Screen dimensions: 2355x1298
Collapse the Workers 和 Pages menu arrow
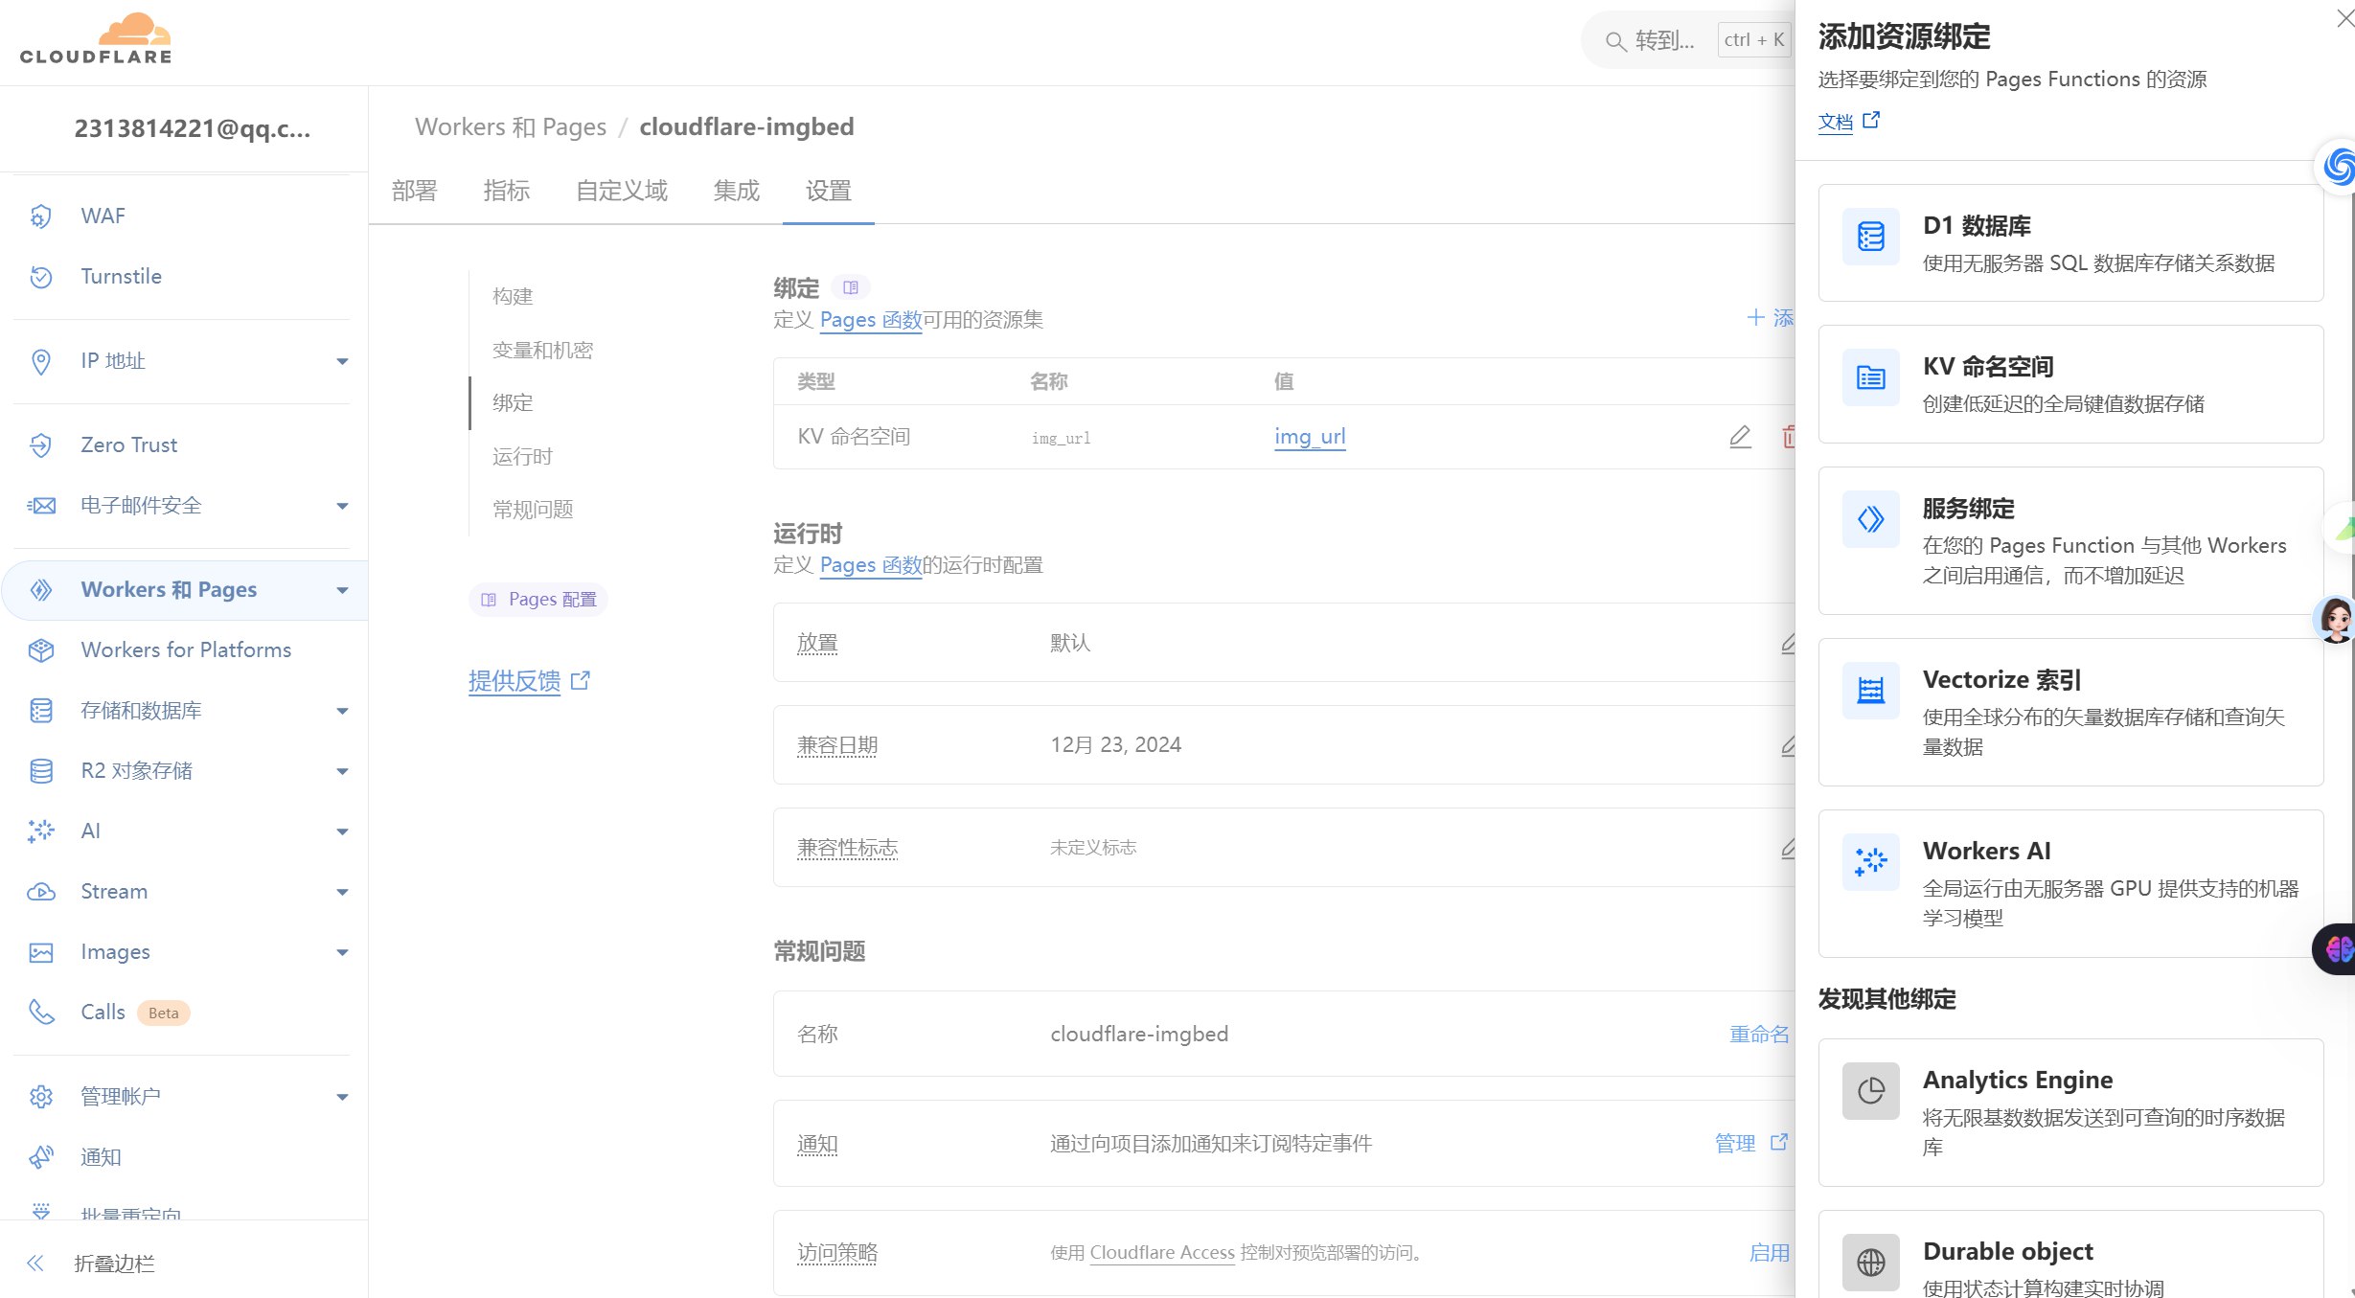pyautogui.click(x=342, y=590)
